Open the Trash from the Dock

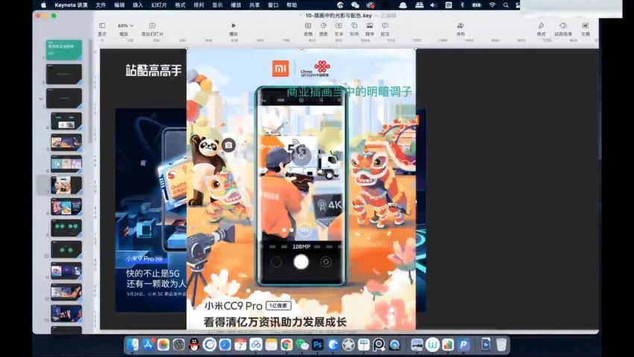point(501,344)
